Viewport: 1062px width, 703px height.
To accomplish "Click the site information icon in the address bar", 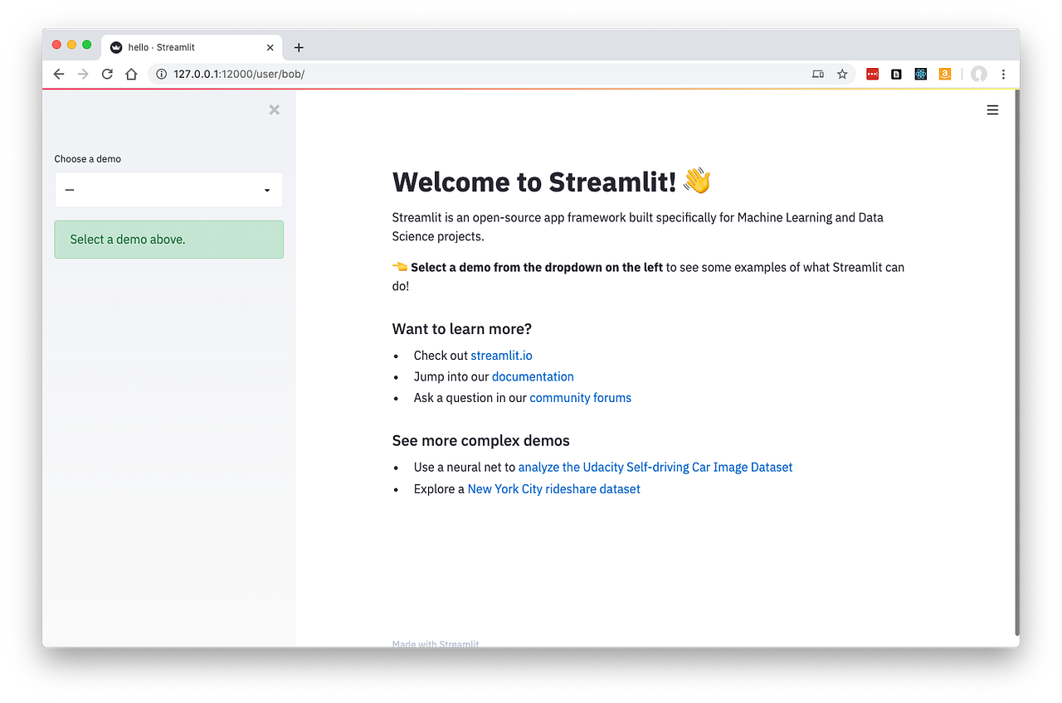I will pyautogui.click(x=160, y=74).
